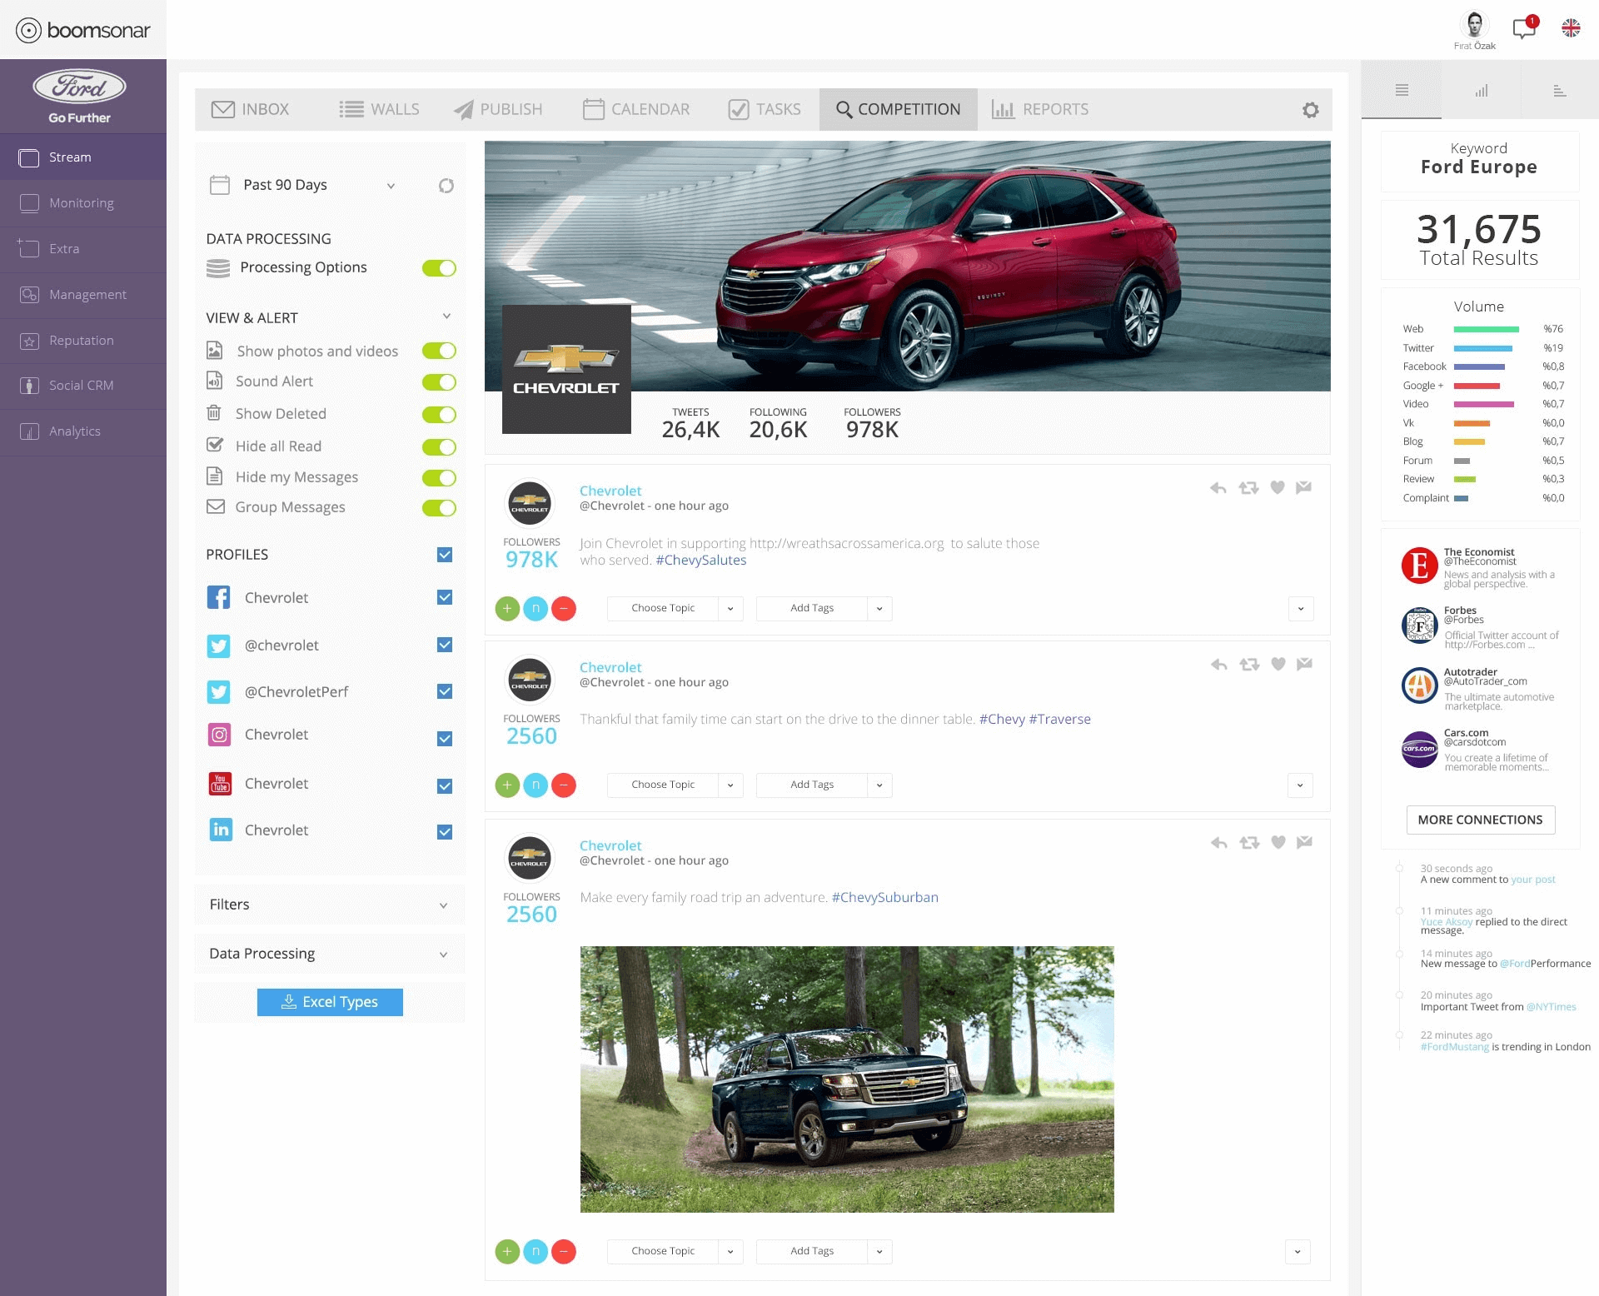
Task: Email-forward the ChevySuburban post
Action: (1305, 842)
